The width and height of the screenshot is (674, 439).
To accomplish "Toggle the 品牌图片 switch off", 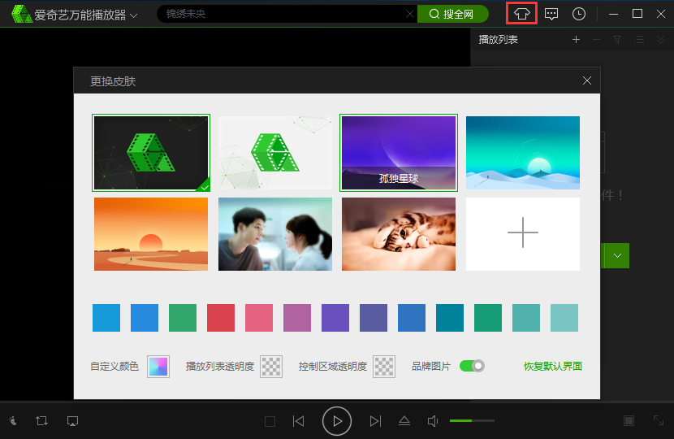I will (x=472, y=366).
